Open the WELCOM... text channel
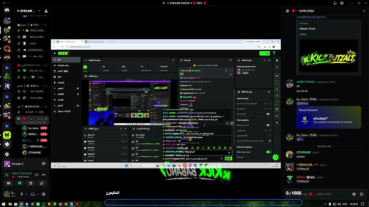 pyautogui.click(x=32, y=30)
